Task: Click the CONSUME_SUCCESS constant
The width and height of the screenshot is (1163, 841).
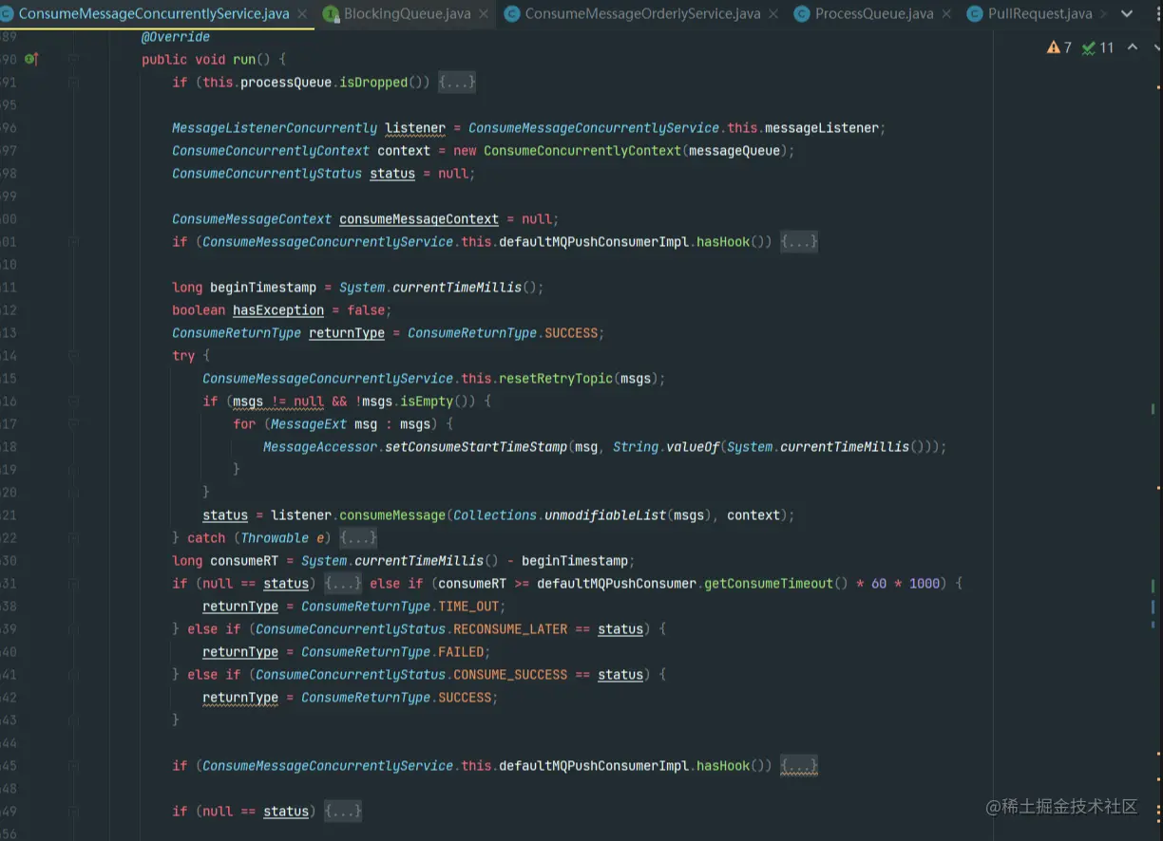Action: [510, 675]
